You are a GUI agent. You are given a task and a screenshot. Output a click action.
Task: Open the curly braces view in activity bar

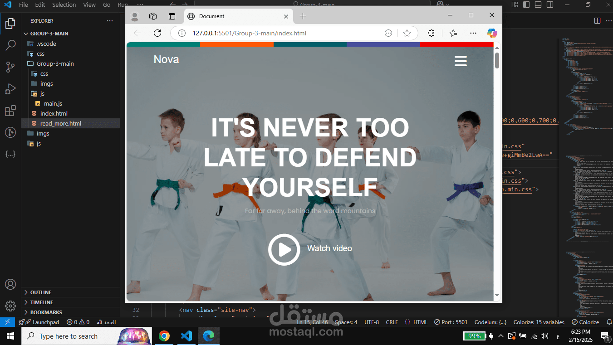(10, 154)
